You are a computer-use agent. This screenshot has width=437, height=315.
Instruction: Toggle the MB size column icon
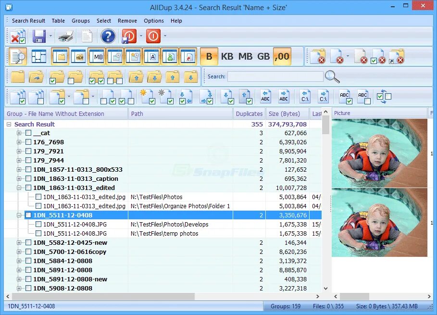[x=97, y=57]
